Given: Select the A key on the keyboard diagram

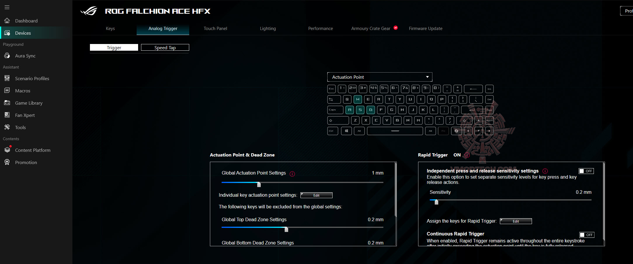Looking at the screenshot, I should click(350, 110).
